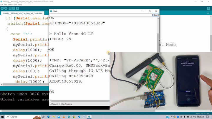212x119 pixels.
Task: Open File Explorer from taskbar
Action: pos(53,117)
